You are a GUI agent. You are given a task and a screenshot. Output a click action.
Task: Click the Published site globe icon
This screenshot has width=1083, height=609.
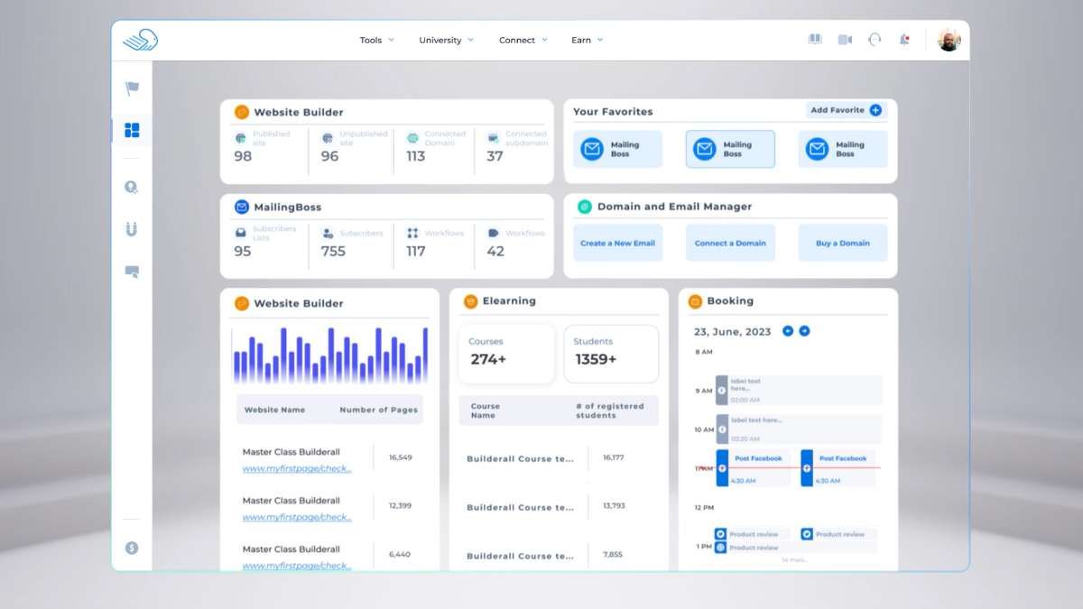(240, 138)
